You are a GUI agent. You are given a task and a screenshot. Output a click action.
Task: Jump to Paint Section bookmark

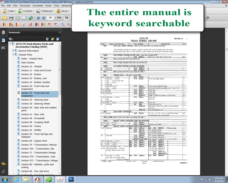coord(28,63)
